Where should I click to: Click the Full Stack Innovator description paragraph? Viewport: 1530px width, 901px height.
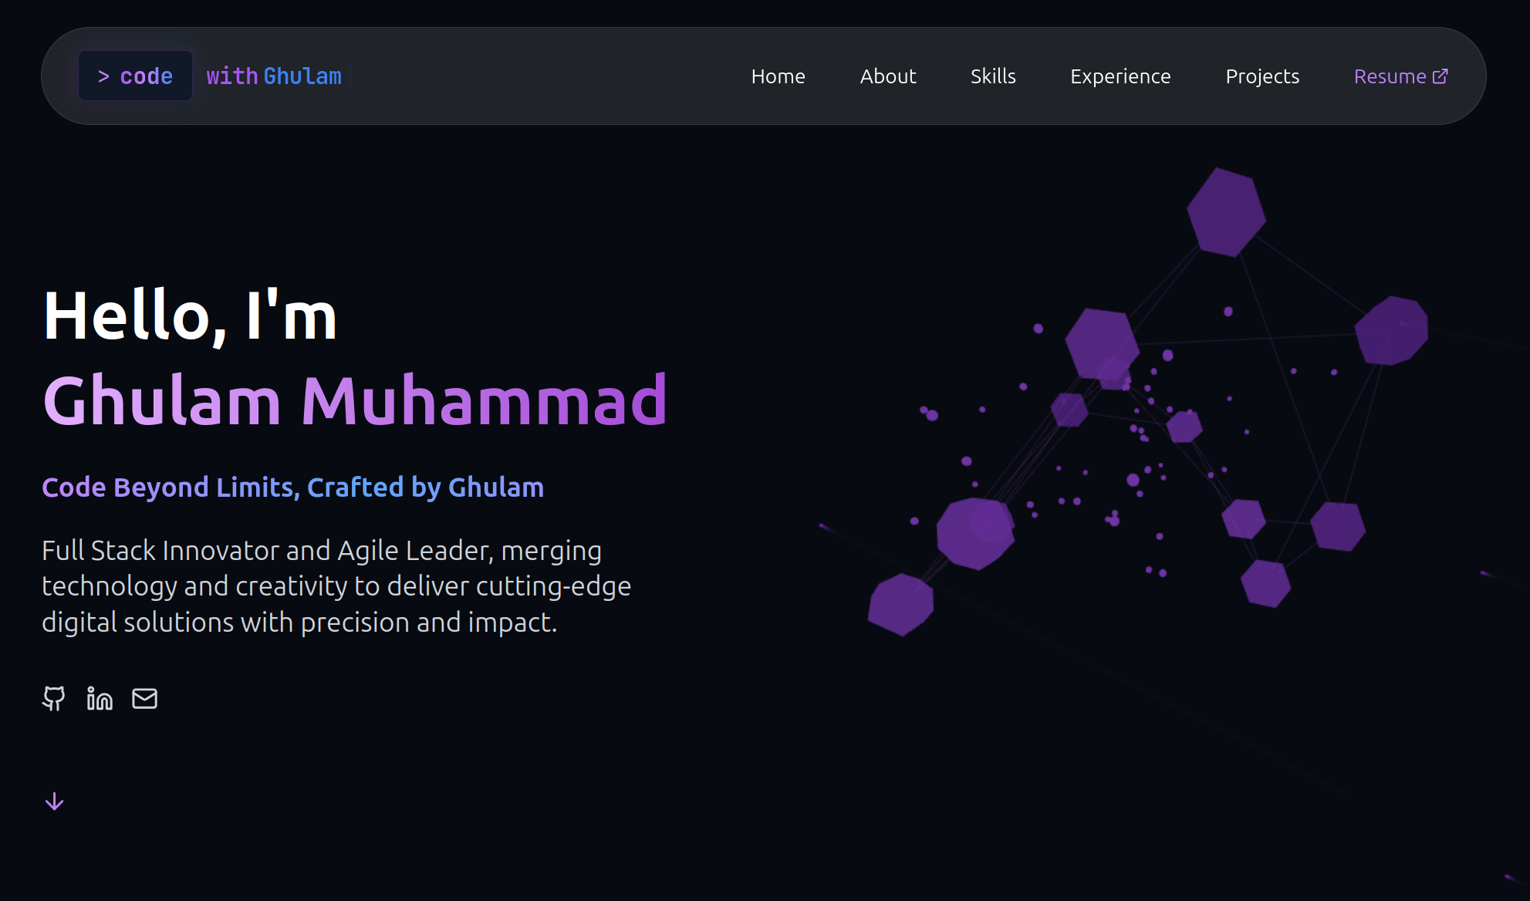[336, 586]
